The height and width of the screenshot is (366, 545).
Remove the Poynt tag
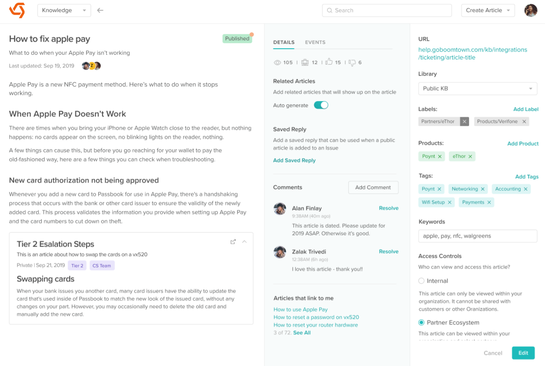click(439, 189)
